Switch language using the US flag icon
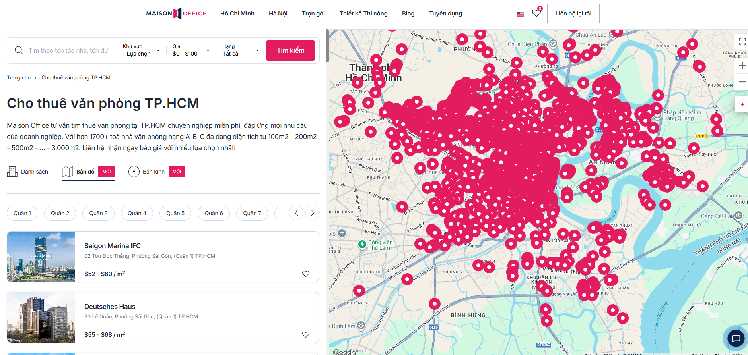748x355 pixels. point(520,14)
